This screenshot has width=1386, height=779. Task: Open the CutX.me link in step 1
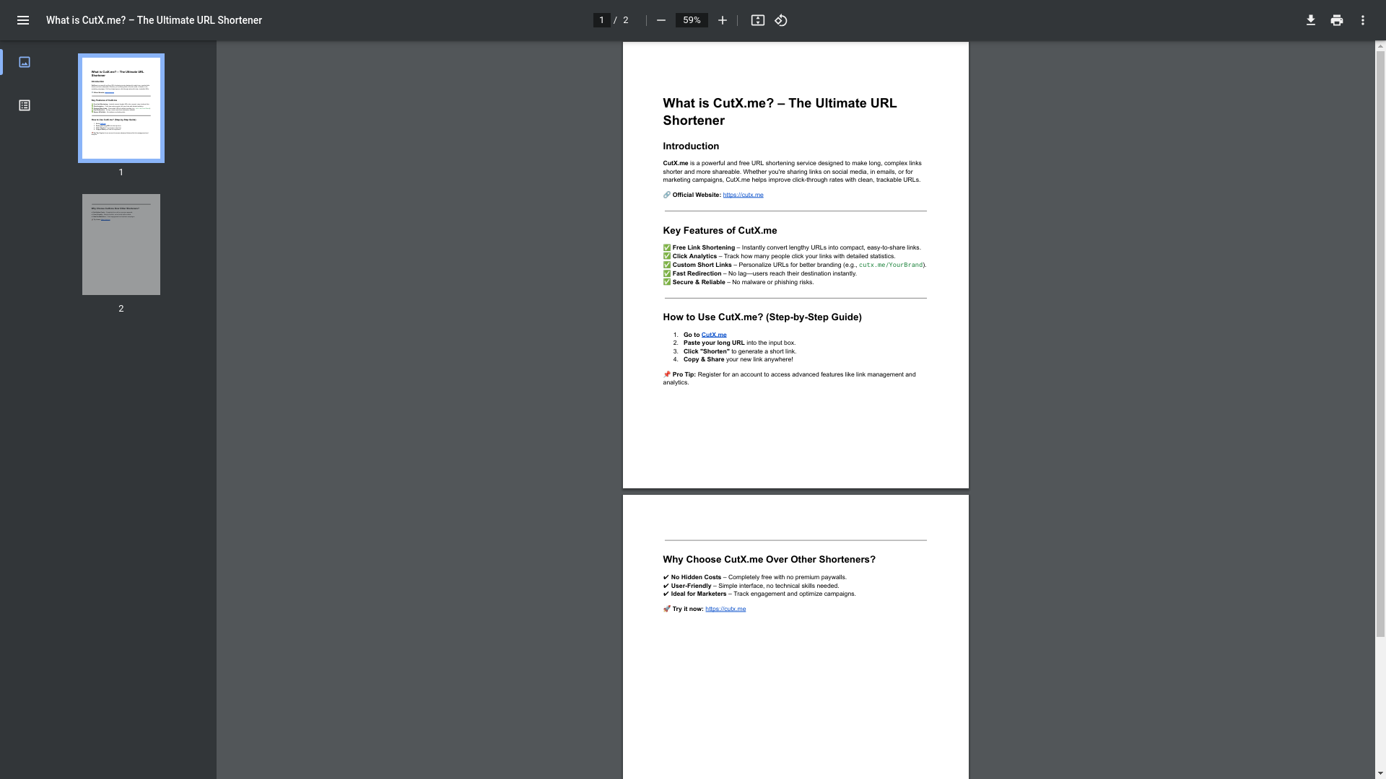coord(714,335)
